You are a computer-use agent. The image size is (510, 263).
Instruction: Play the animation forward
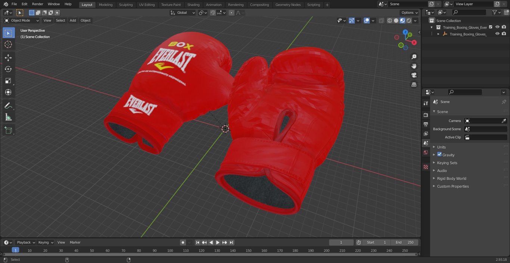tap(218, 242)
